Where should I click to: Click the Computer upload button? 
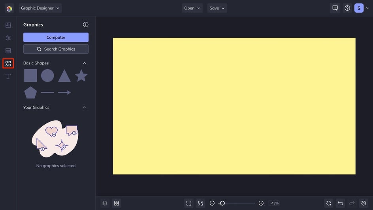click(56, 38)
